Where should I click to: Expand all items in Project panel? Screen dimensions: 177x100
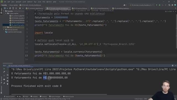(13, 8)
